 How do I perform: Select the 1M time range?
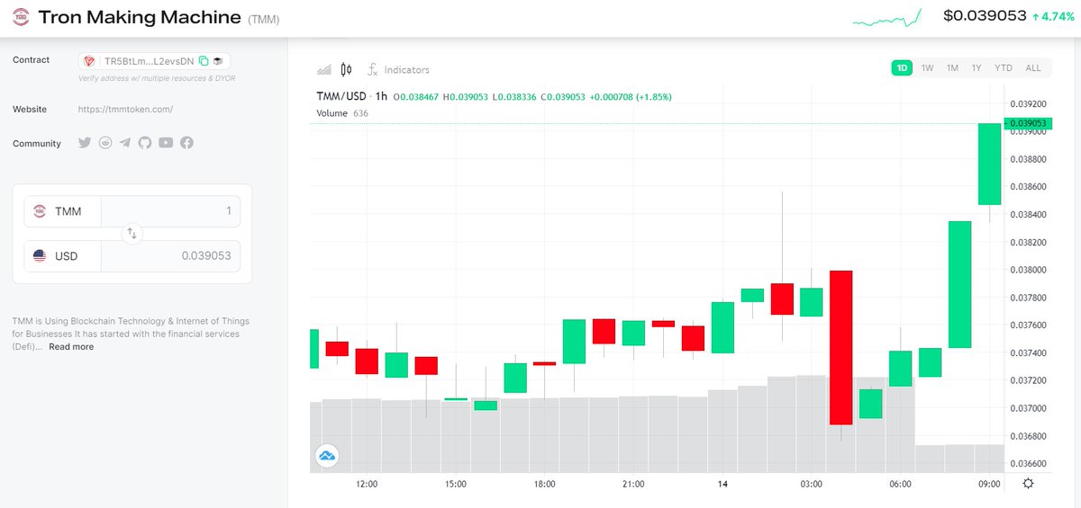pyautogui.click(x=952, y=67)
